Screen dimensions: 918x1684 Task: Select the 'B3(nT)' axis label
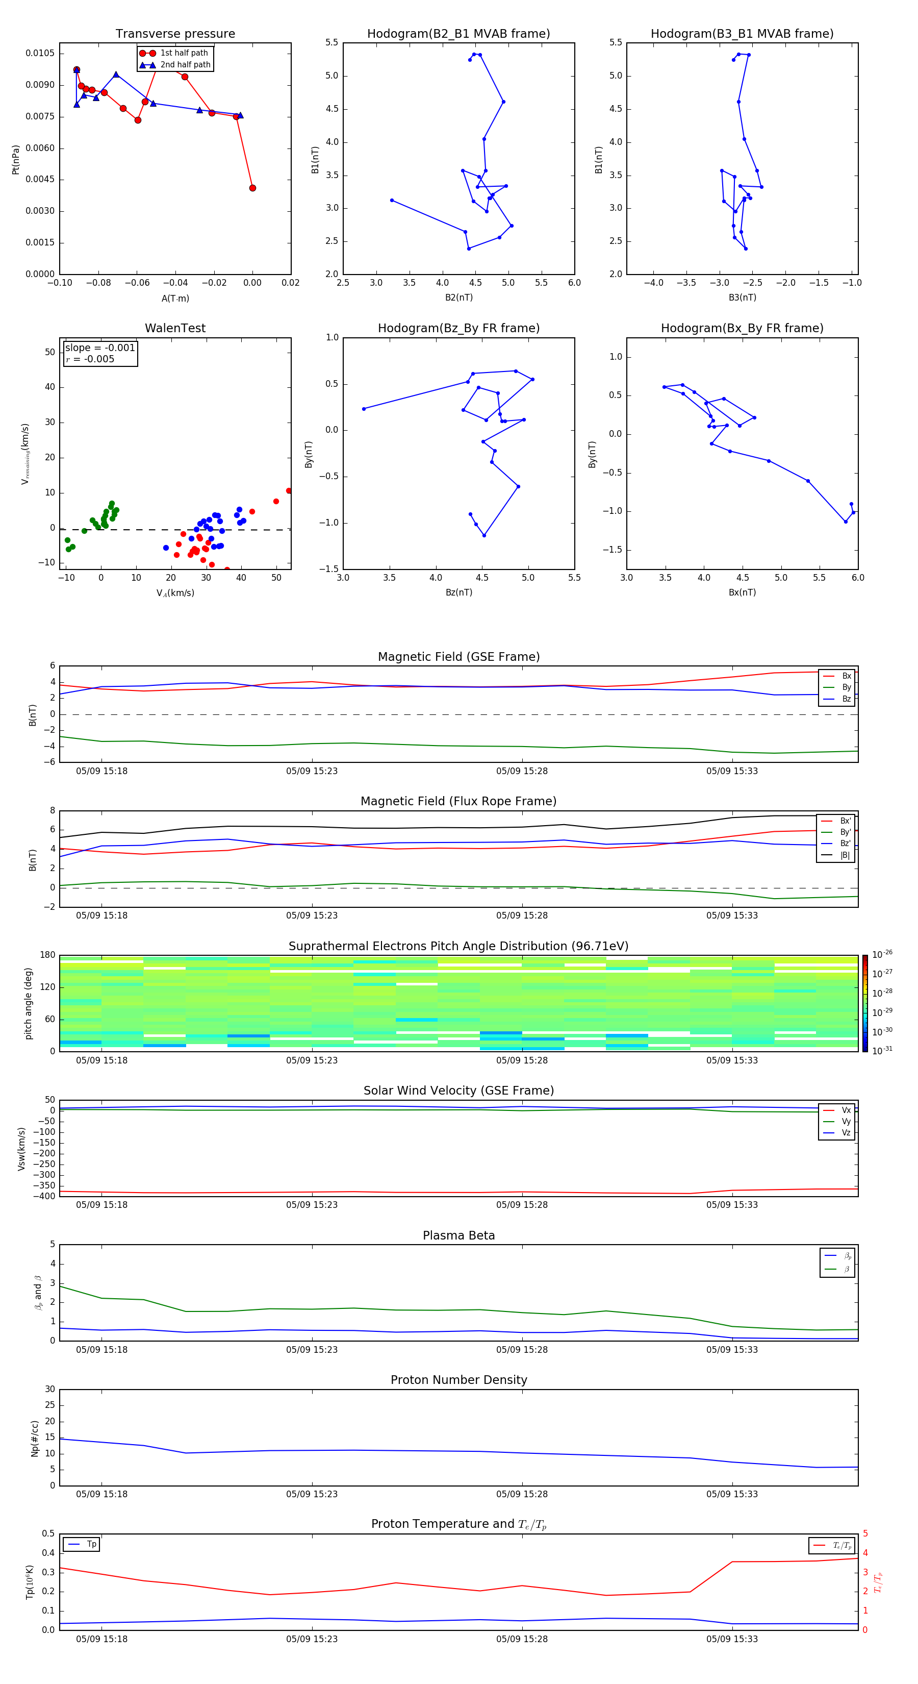click(742, 298)
